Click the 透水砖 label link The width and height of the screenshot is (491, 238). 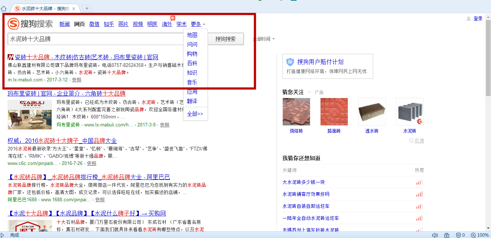(x=372, y=131)
